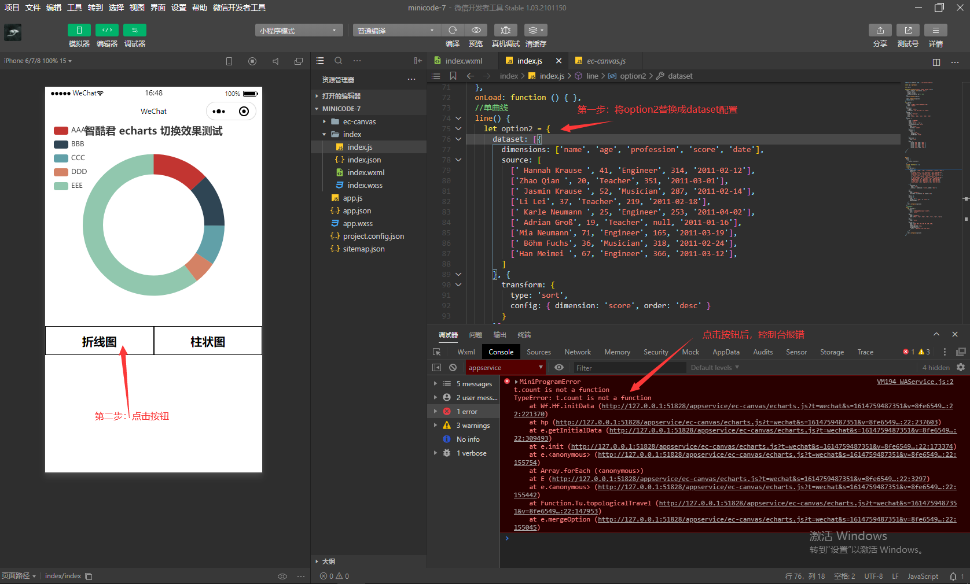Open the 测试号 test account icon
This screenshot has height=584, width=970.
(908, 30)
